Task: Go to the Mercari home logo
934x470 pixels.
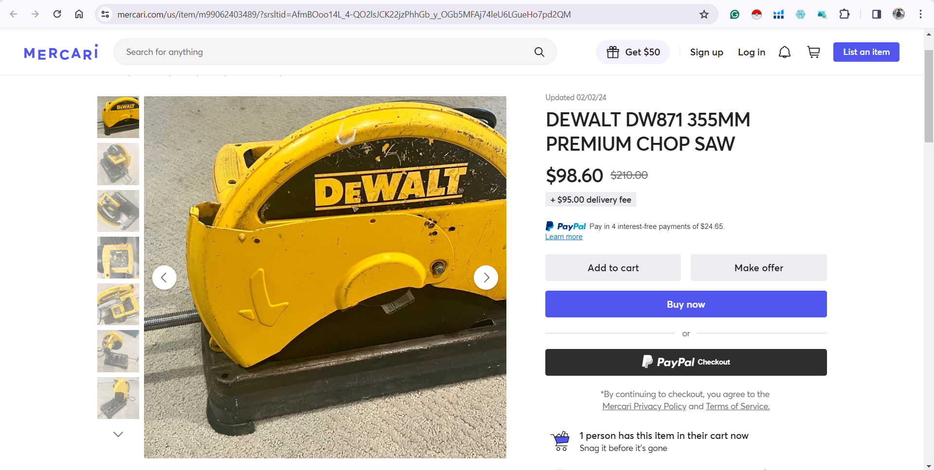Action: point(61,52)
